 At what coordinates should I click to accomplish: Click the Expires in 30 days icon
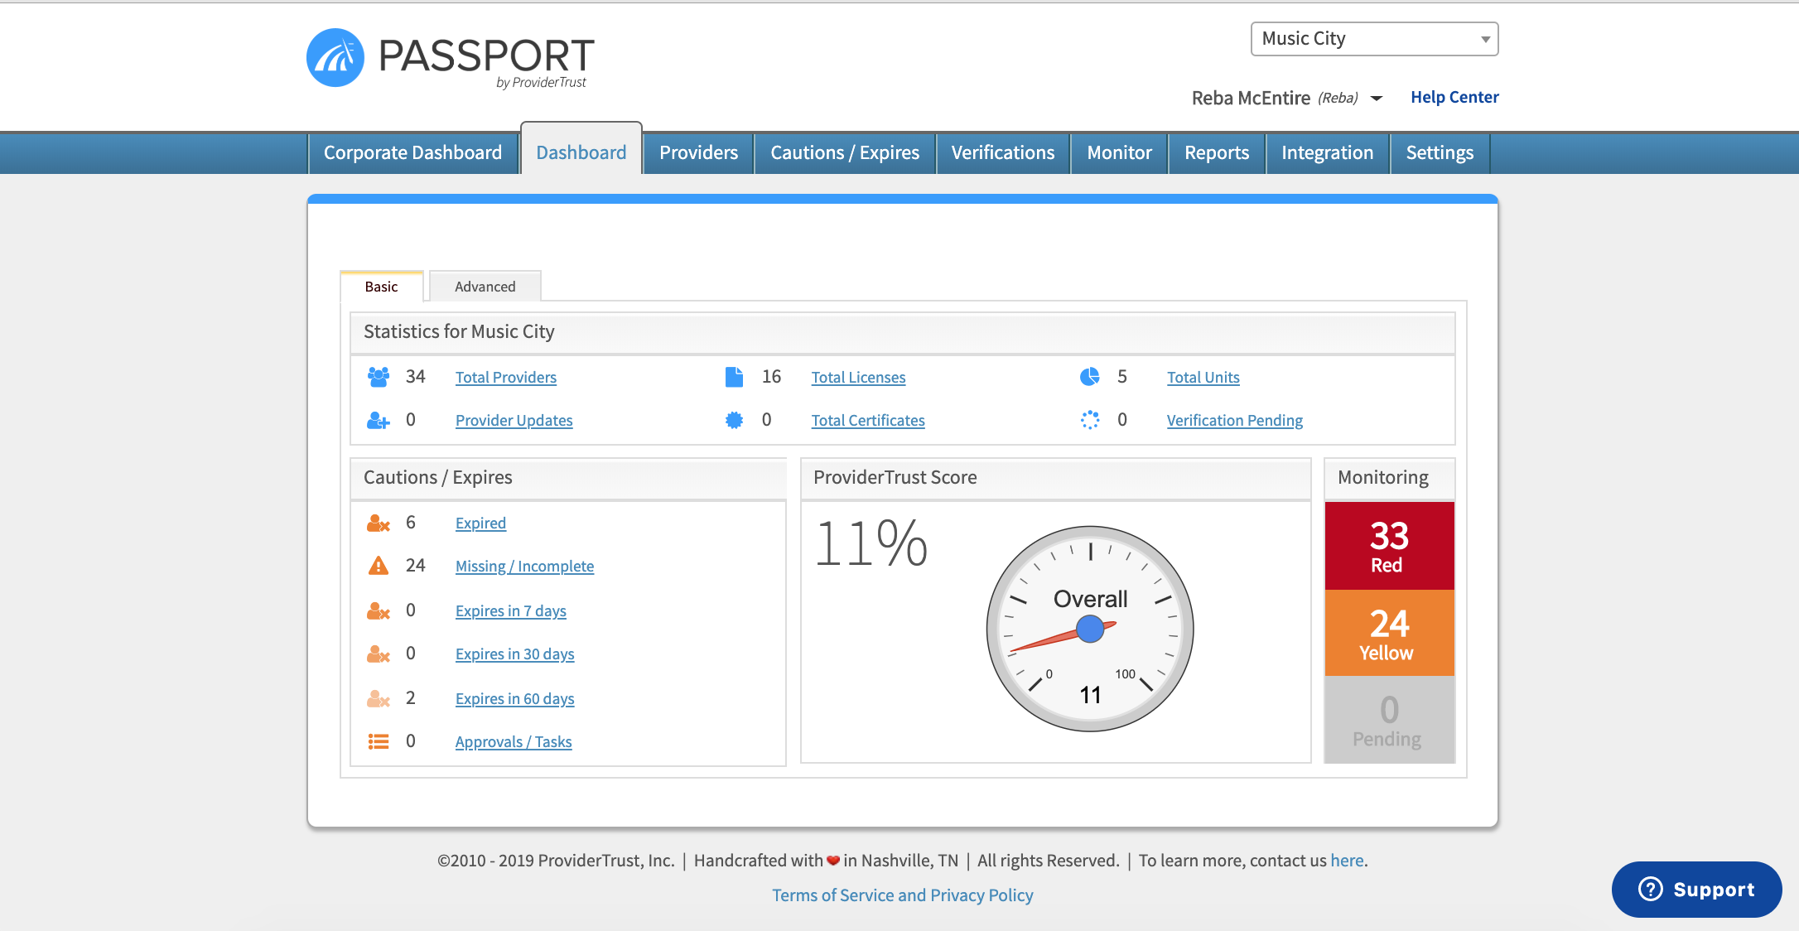tap(379, 654)
